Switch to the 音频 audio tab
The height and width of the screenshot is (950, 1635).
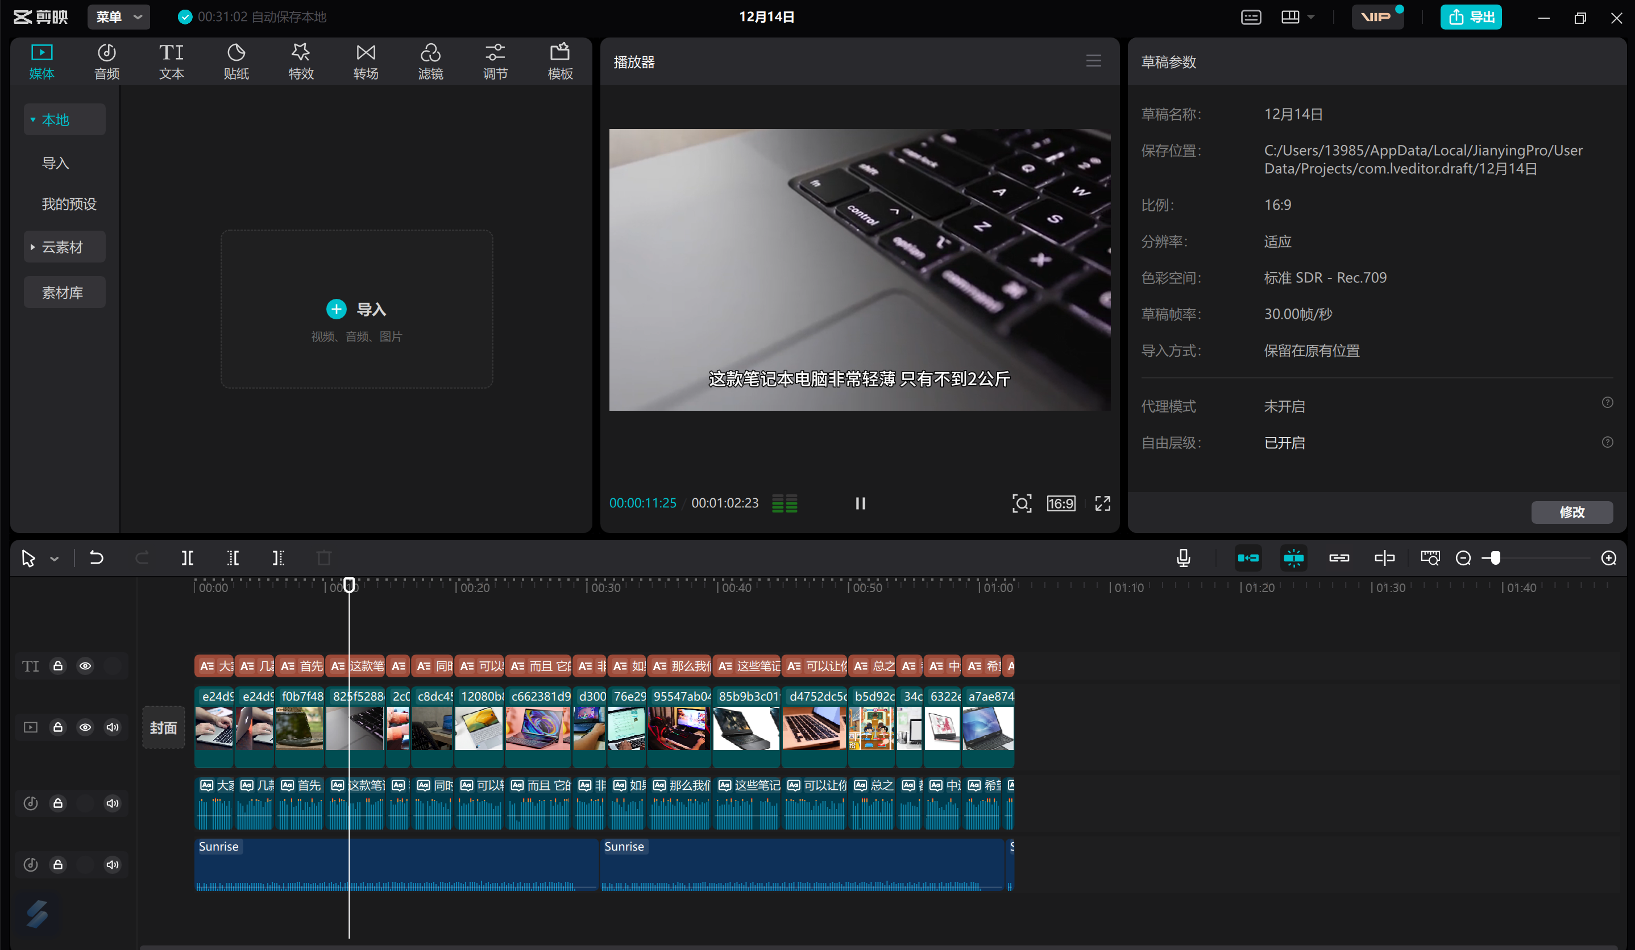[106, 61]
